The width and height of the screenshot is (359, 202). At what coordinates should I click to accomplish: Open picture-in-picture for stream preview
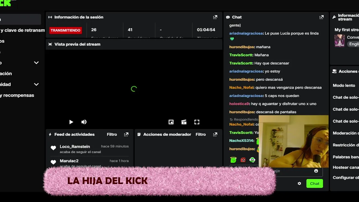tap(171, 122)
